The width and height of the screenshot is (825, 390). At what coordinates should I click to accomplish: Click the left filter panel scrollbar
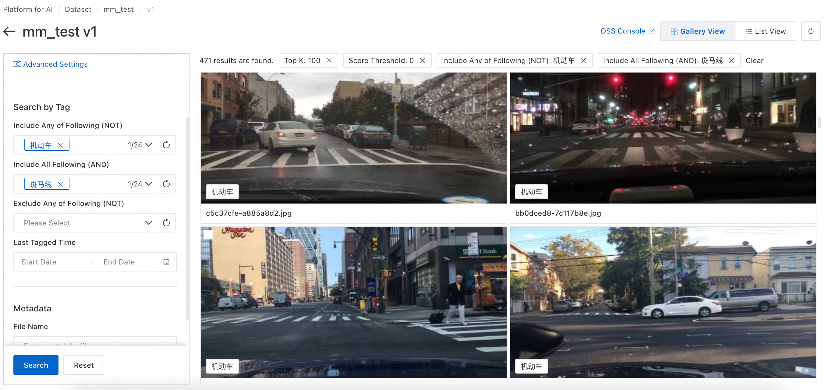click(188, 218)
